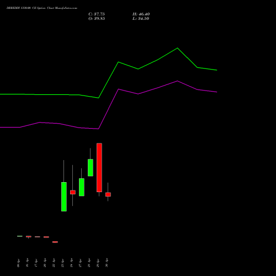
Task: Select the lowest red candle for 22 Apr
Action: click(x=55, y=242)
